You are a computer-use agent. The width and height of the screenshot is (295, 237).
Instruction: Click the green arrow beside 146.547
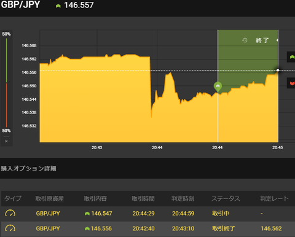pyautogui.click(x=87, y=214)
